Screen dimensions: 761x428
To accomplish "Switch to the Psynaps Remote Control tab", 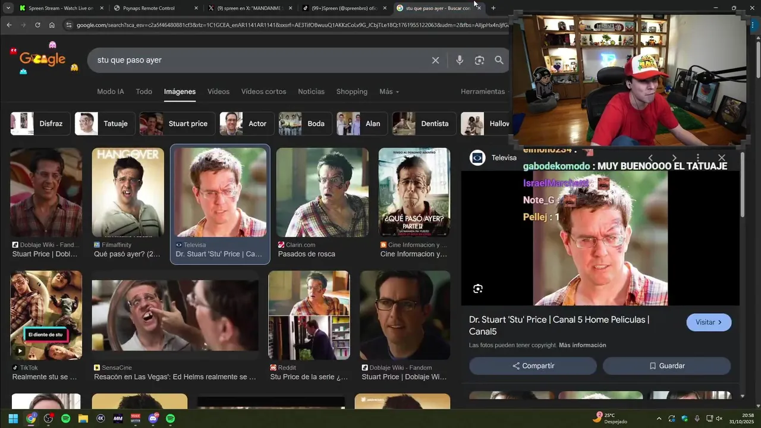I will (x=156, y=8).
